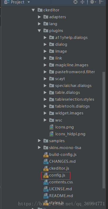Collapse the plugins folder arrow
The height and width of the screenshot is (209, 108).
click(x=39, y=31)
